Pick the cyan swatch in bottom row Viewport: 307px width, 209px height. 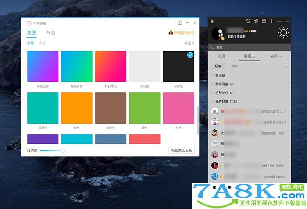[77, 139]
